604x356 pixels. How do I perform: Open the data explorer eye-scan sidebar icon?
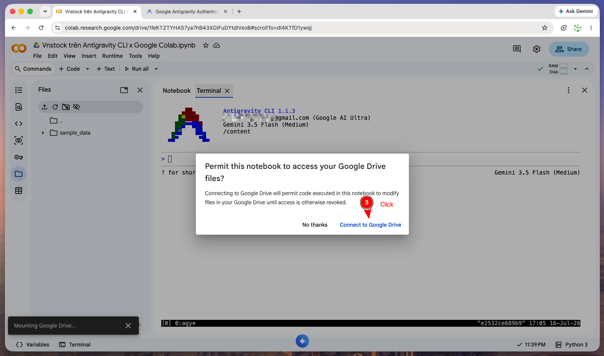(19, 140)
